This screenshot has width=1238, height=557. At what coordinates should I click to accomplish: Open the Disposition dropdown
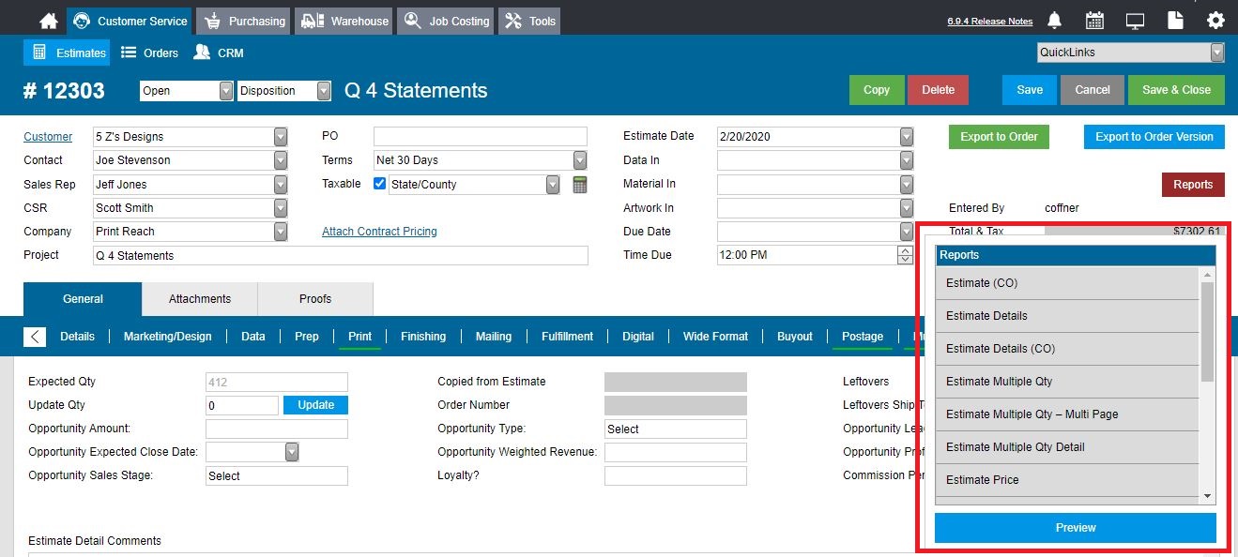[x=325, y=91]
